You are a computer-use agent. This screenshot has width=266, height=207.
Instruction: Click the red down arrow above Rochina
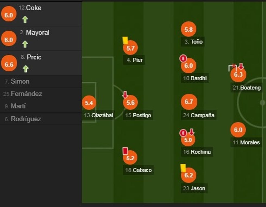pyautogui.click(x=191, y=132)
